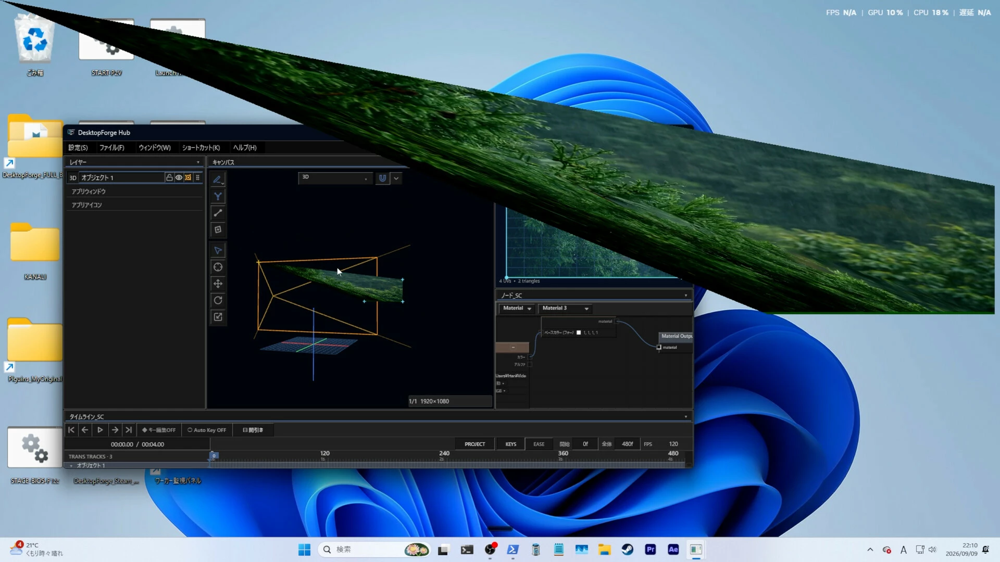Click the white base color swatch
This screenshot has height=562, width=1000.
[x=579, y=333]
